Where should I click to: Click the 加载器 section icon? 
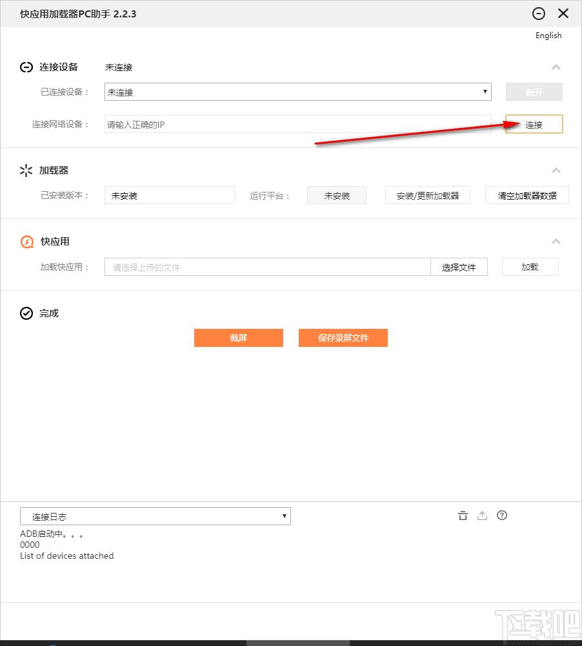point(26,171)
